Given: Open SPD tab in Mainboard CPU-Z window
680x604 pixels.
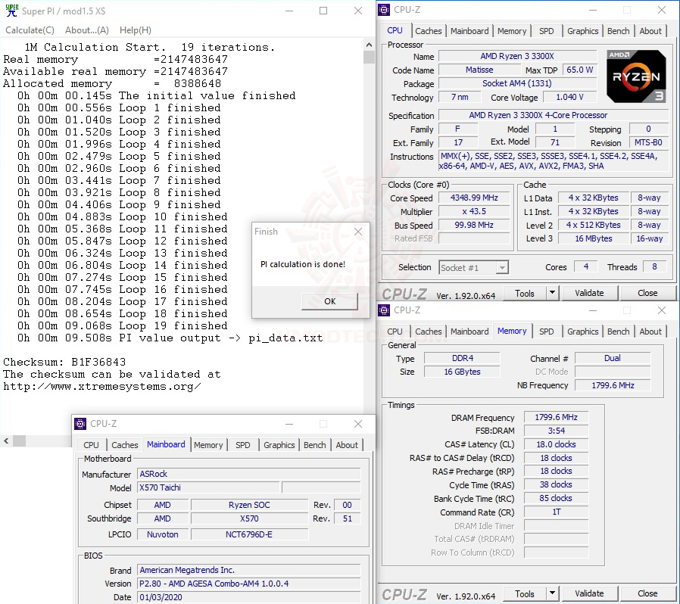Looking at the screenshot, I should coord(243,445).
